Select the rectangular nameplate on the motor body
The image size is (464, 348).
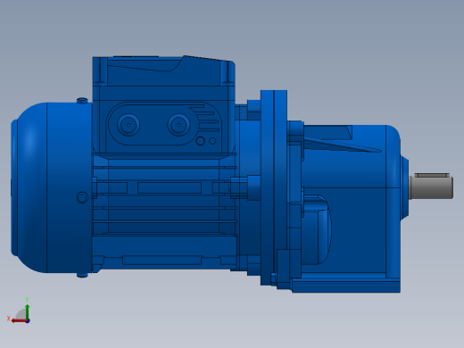coord(170,188)
